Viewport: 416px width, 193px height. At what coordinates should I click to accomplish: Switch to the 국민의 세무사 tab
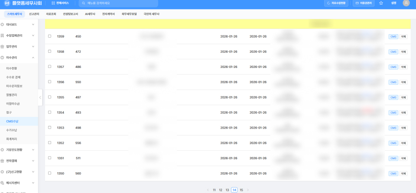coord(152,14)
